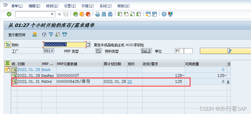Select the PldOrd cell 0000005435/库存
The height and width of the screenshot is (114, 251).
(80, 82)
